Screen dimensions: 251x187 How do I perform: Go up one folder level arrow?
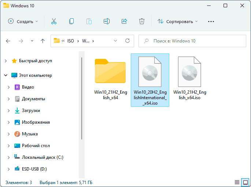[x=43, y=41]
